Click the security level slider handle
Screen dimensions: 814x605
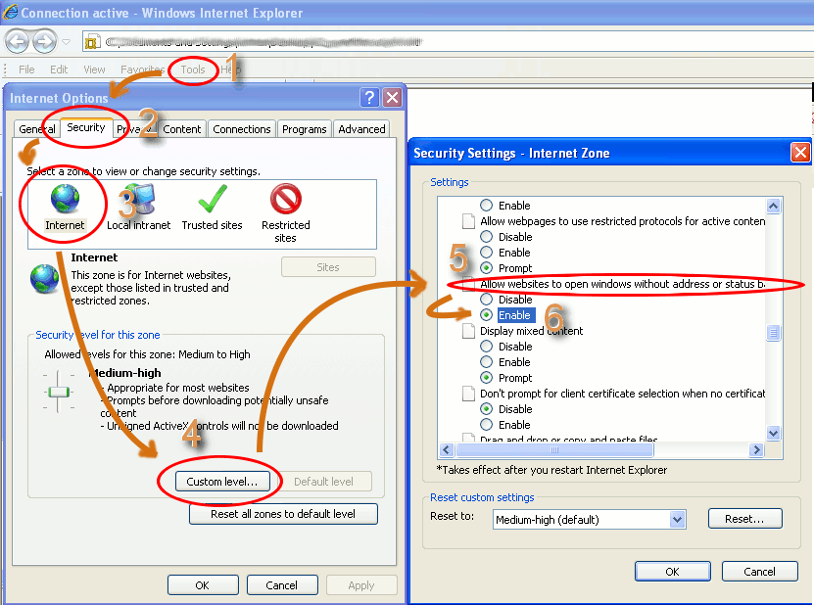click(x=59, y=393)
